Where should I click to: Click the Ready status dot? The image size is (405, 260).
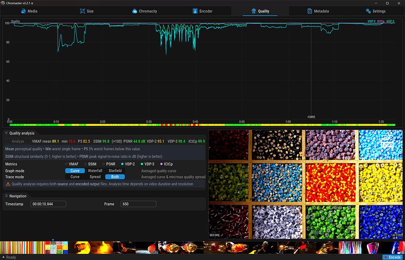coord(3,257)
